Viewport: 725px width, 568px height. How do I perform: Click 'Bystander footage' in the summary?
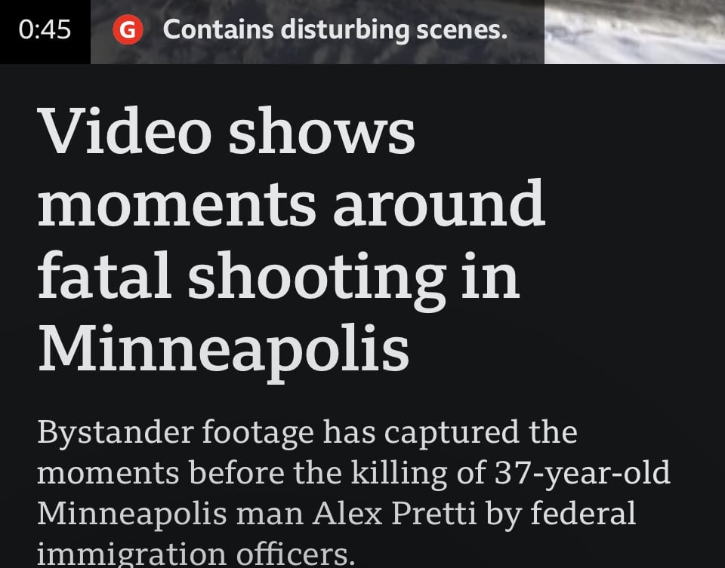pyautogui.click(x=176, y=434)
